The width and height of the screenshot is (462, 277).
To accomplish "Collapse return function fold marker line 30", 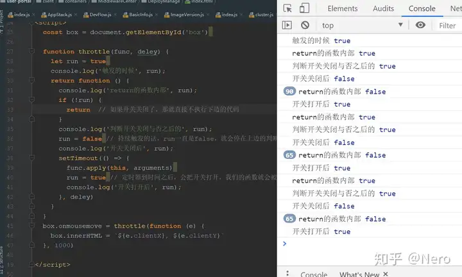I will click(x=32, y=80).
